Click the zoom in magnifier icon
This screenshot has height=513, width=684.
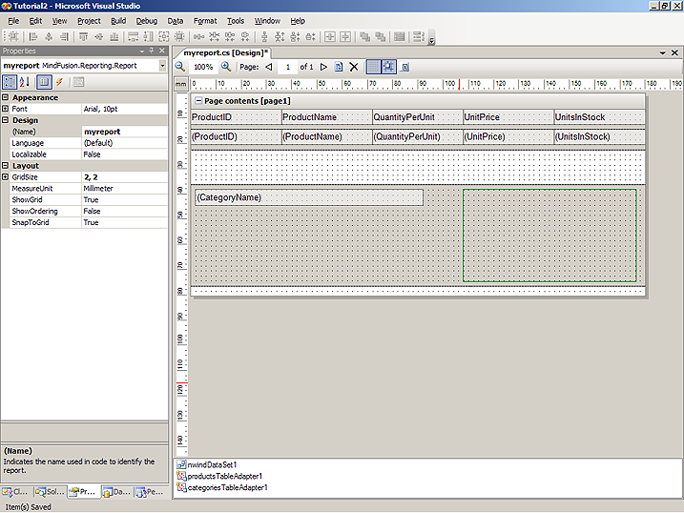[x=226, y=67]
